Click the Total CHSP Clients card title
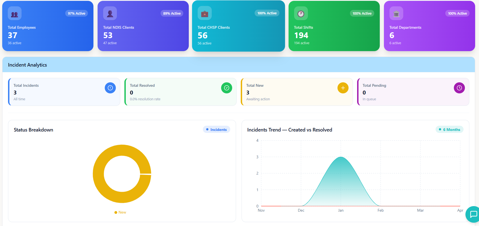This screenshot has width=479, height=226. pos(214,27)
